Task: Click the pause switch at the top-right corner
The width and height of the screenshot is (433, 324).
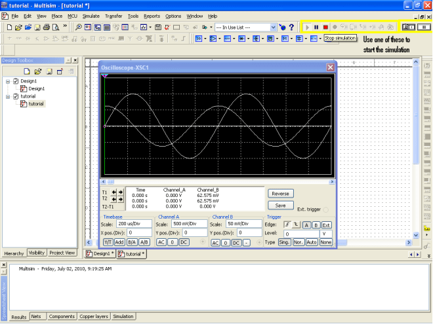Action: click(424, 27)
